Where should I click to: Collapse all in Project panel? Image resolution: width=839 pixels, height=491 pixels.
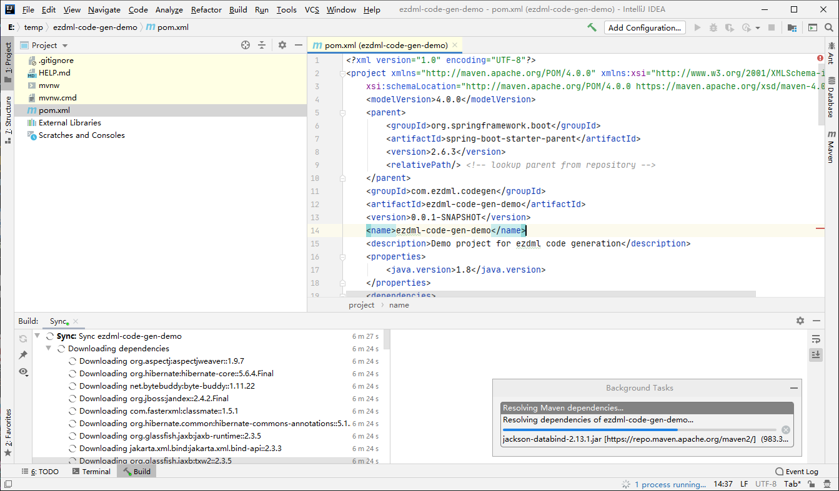(x=262, y=45)
